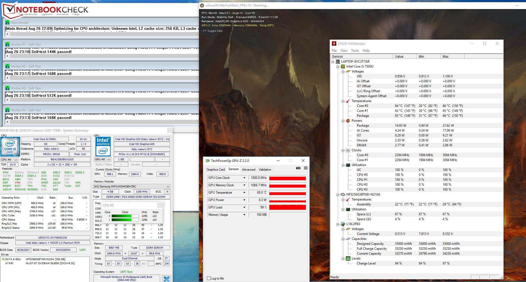Open the GPU #0 selector dropdown in HWiNFO
The image size is (526, 282).
[109, 159]
